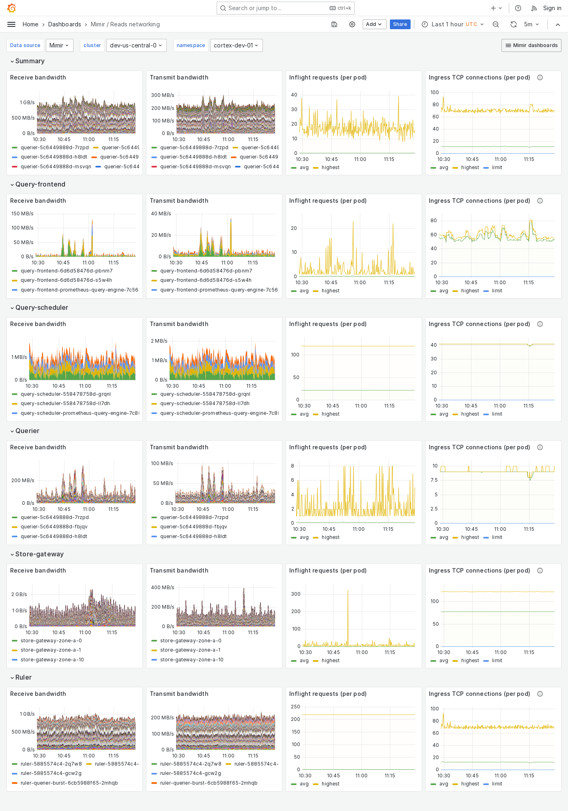Click the zoom out time range icon
This screenshot has width=568, height=811.
click(x=496, y=24)
